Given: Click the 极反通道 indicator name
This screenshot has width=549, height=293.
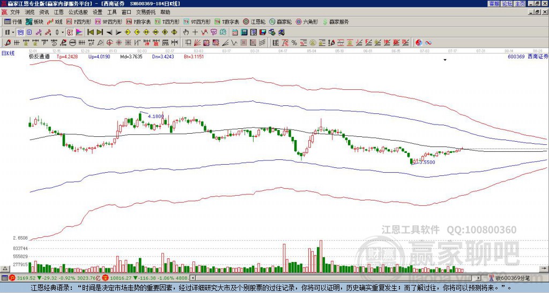Looking at the screenshot, I should tap(39, 56).
